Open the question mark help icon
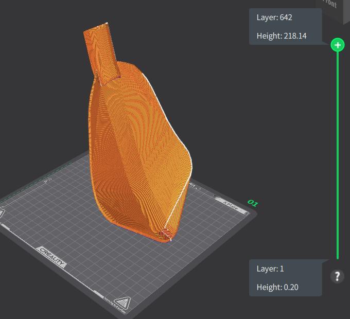This screenshot has height=319, width=350. (x=337, y=276)
